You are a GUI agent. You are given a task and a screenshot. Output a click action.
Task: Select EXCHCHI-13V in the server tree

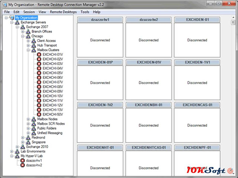pos(53,110)
